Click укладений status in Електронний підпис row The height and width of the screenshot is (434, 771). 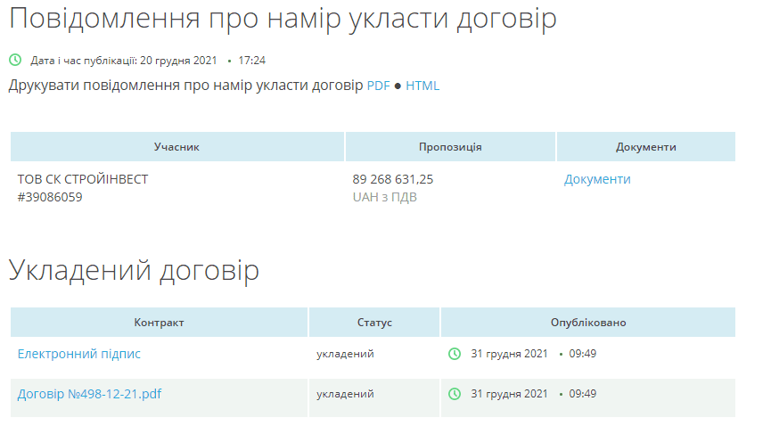pos(345,354)
